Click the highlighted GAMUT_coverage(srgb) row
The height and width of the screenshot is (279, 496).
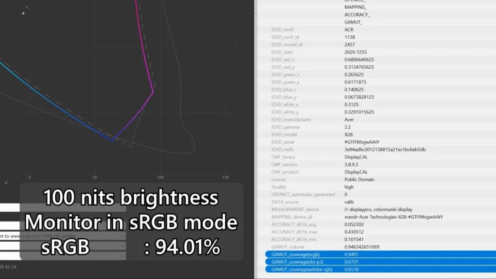[381, 254]
